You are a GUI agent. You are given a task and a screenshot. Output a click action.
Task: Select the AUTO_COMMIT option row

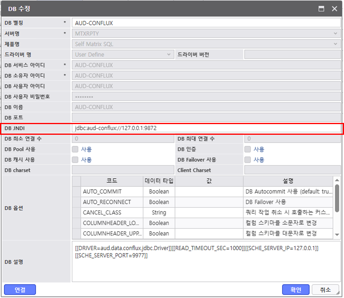tap(112, 191)
